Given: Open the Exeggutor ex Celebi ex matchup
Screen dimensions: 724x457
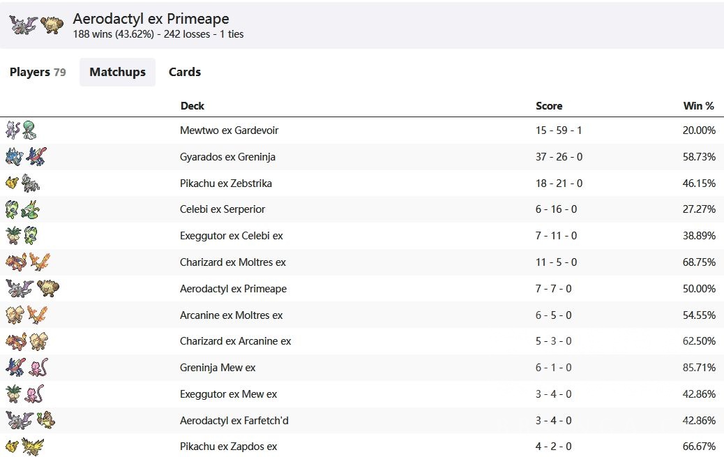Looking at the screenshot, I should click(x=231, y=236).
